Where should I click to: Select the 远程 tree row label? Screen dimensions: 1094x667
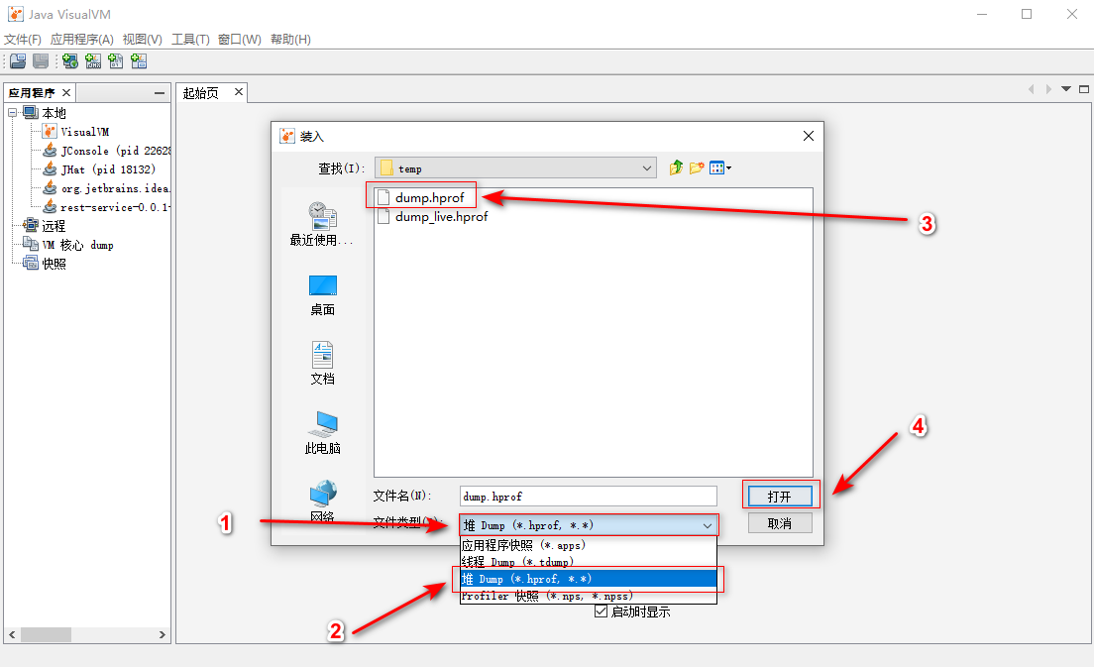[54, 225]
